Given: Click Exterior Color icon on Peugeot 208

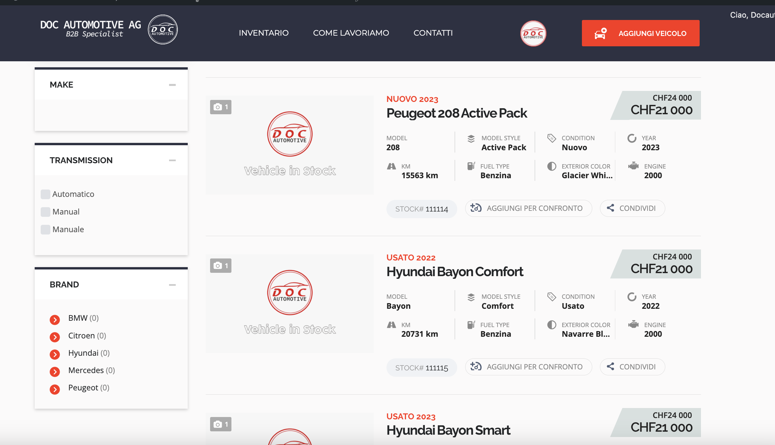Looking at the screenshot, I should coord(552,166).
